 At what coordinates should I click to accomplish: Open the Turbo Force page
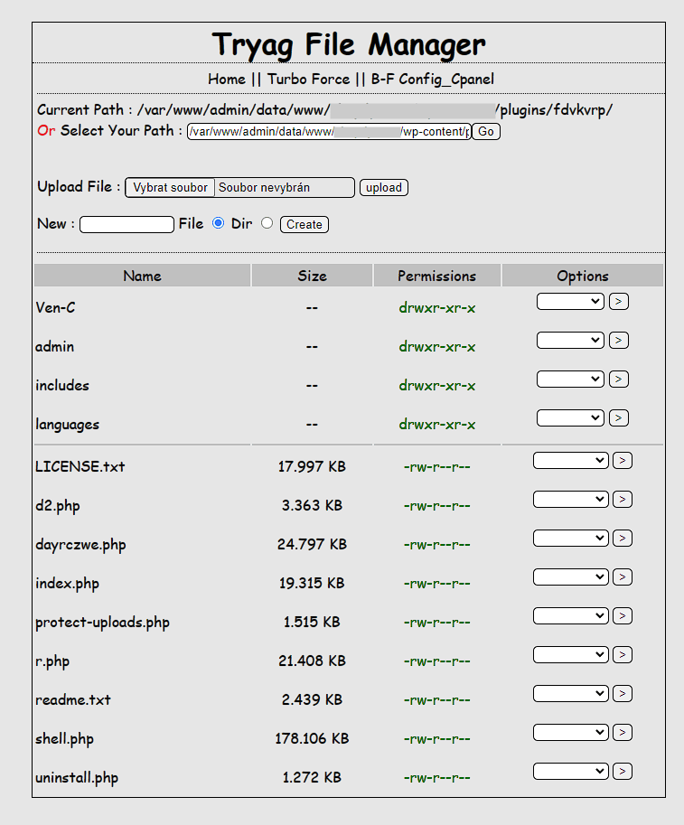308,79
